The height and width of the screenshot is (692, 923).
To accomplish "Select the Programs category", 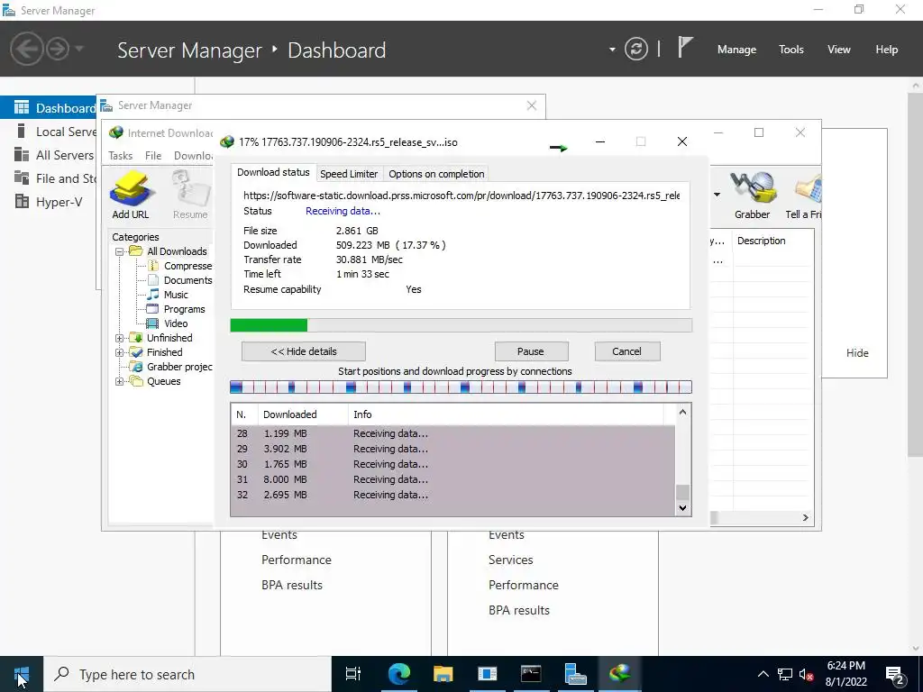I will click(184, 309).
